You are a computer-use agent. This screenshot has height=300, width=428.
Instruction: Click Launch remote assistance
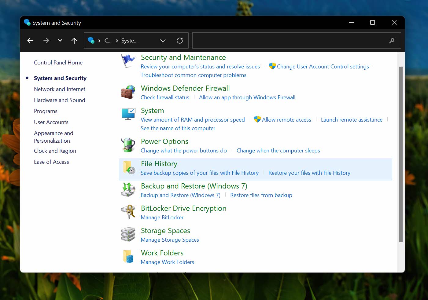coord(352,120)
